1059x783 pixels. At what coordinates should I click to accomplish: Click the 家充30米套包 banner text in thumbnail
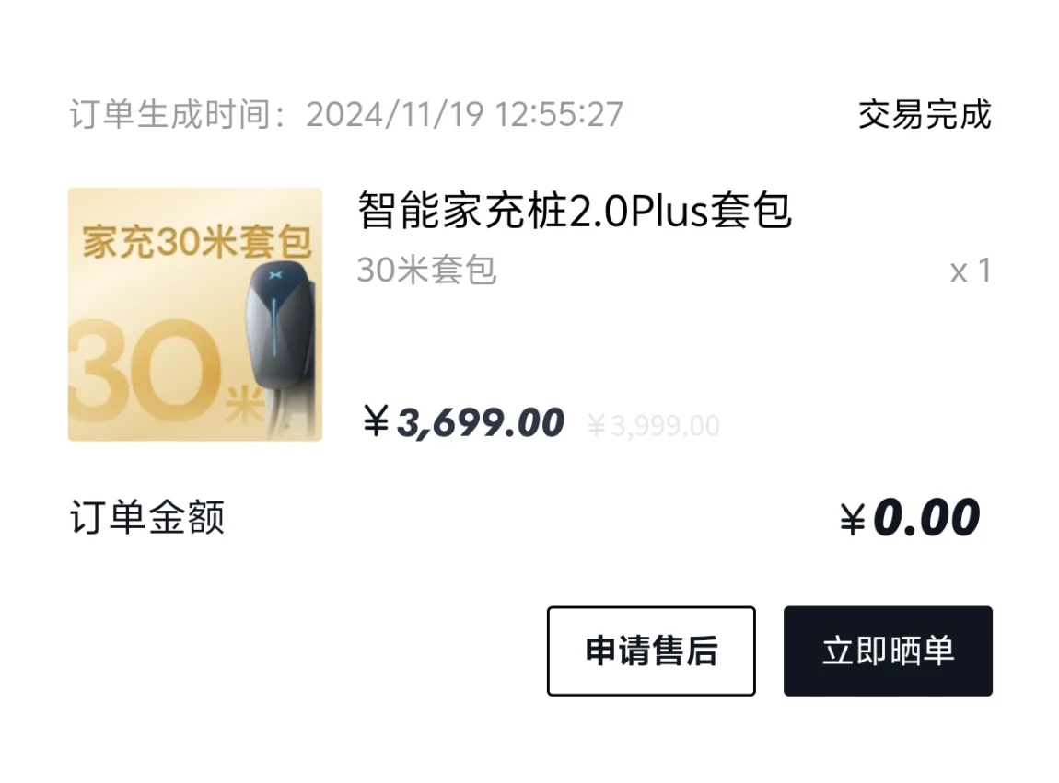pos(196,242)
